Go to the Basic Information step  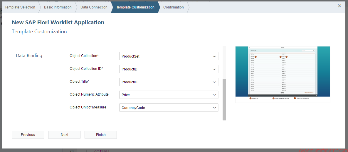(58, 7)
